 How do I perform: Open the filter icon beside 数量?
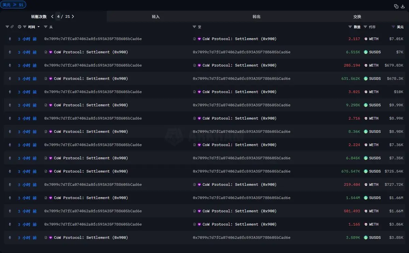coord(350,27)
